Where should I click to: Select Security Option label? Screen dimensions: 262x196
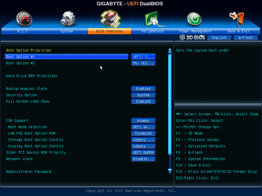[x=21, y=95]
